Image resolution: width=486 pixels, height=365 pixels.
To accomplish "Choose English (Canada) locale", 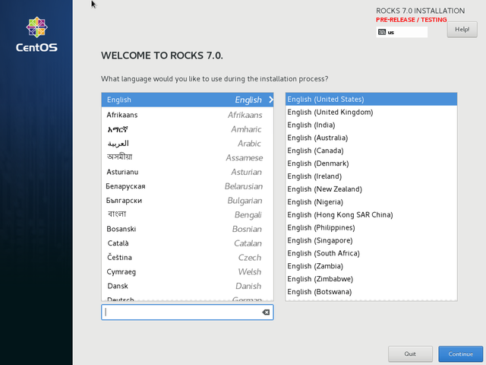I will tap(371, 151).
